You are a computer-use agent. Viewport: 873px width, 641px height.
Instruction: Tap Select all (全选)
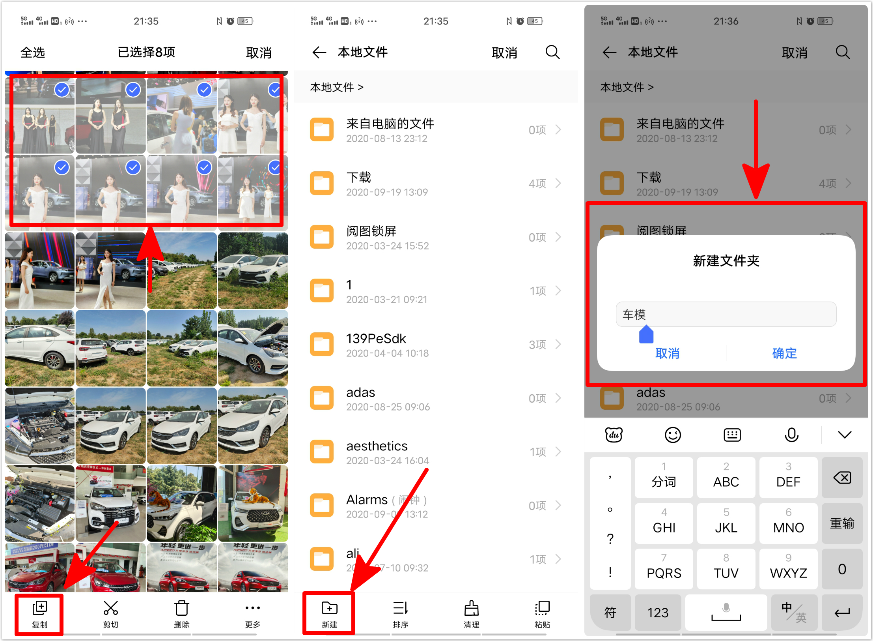[32, 52]
